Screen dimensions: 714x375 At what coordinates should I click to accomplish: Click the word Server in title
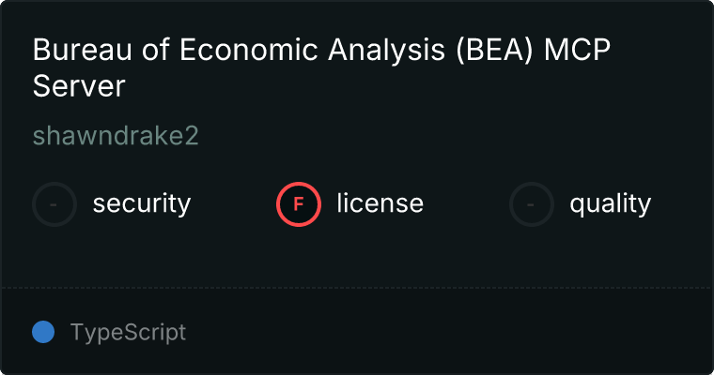[79, 86]
